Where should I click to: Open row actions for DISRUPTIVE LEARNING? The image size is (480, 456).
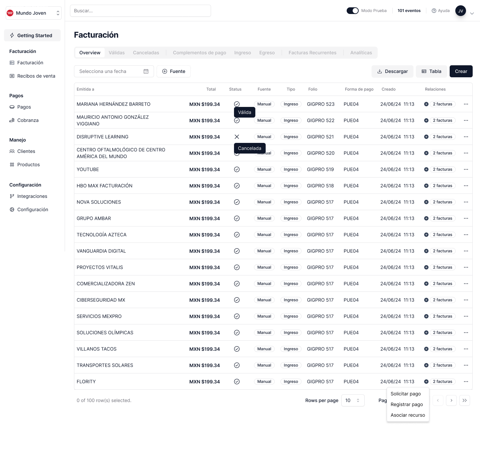(x=466, y=137)
